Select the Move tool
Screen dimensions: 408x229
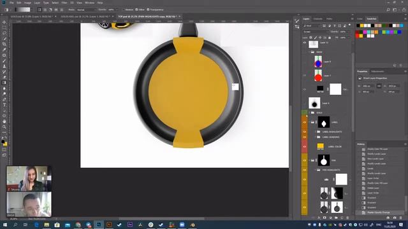click(4, 22)
